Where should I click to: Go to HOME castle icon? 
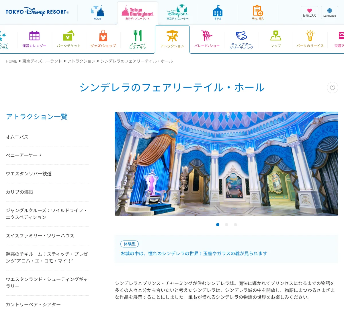tap(97, 13)
